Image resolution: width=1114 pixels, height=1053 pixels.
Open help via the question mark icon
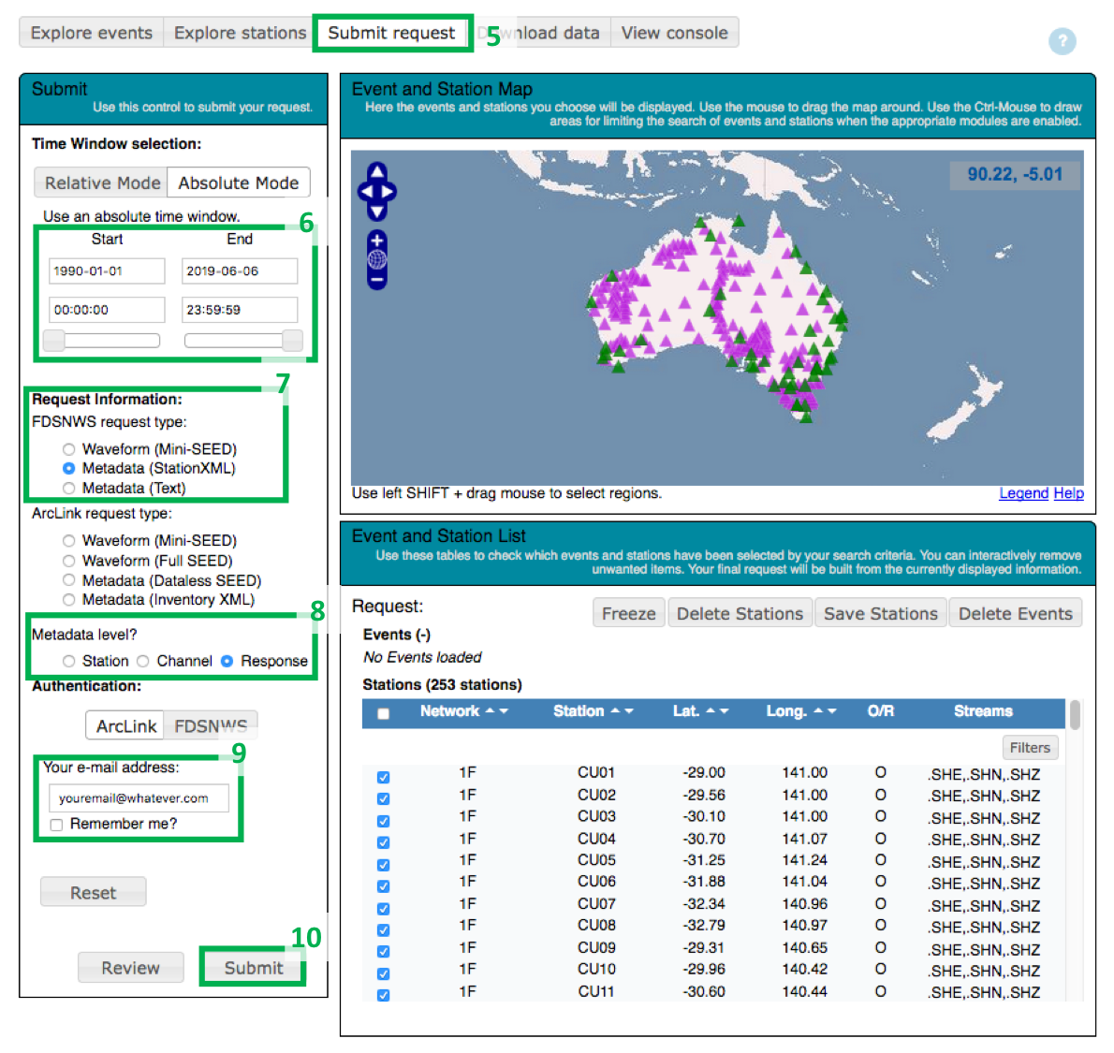(x=1063, y=41)
